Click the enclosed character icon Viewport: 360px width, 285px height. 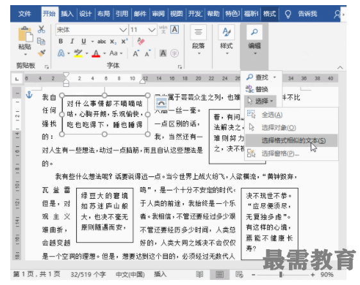174,53
